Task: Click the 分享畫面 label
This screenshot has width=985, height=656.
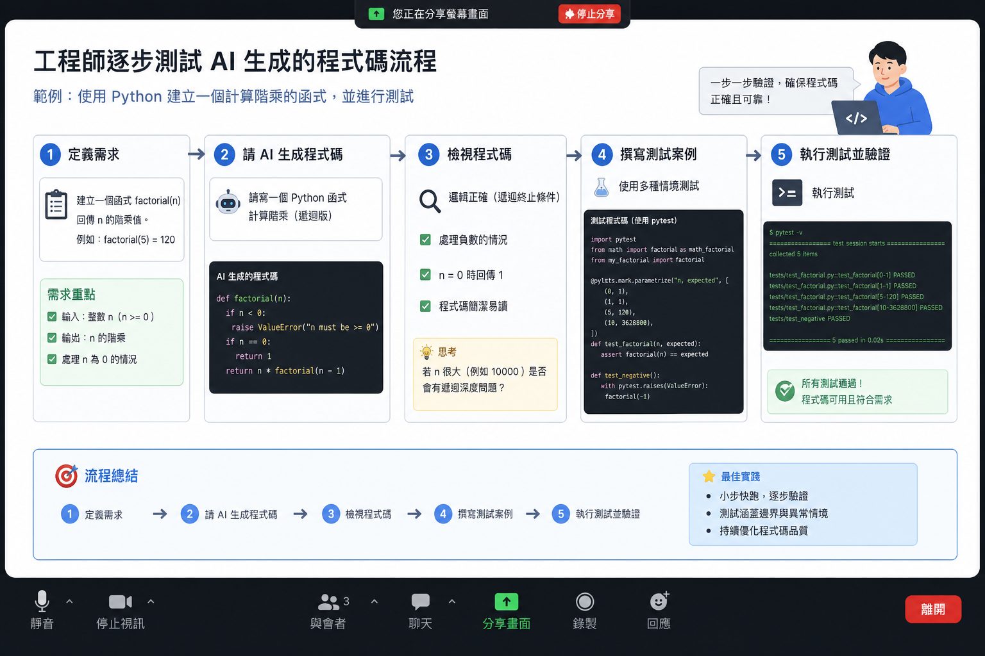Action: pos(507,623)
